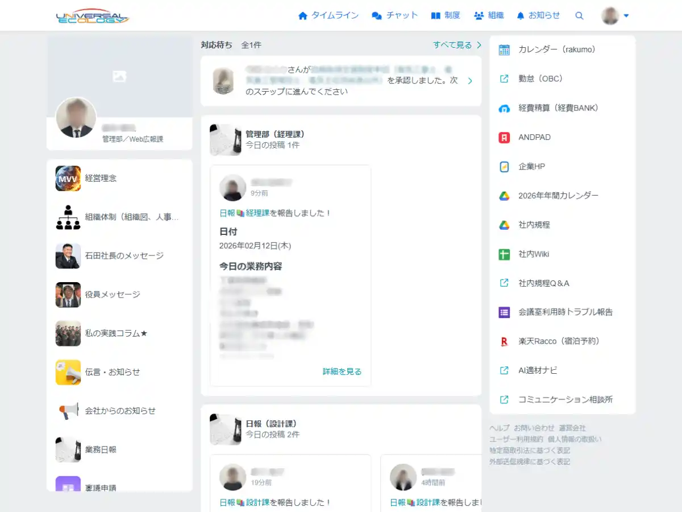Click the 楽天Racco icon
Viewport: 682px width, 512px height.
pos(504,341)
